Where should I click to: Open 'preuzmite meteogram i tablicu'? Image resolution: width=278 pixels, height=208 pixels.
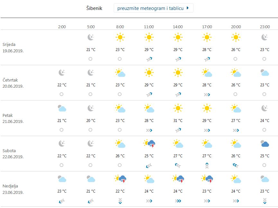coord(151,8)
